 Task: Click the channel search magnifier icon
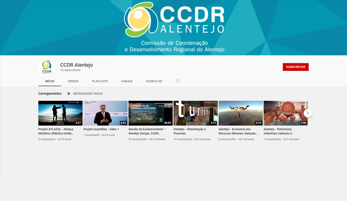(x=178, y=81)
